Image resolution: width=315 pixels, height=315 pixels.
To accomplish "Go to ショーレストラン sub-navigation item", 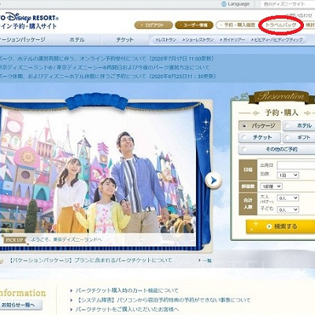I will pyautogui.click(x=198, y=40).
